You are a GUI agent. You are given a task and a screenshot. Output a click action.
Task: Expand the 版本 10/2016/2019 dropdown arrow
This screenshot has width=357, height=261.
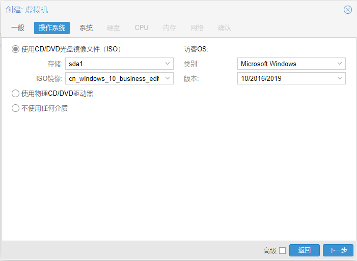(x=340, y=78)
